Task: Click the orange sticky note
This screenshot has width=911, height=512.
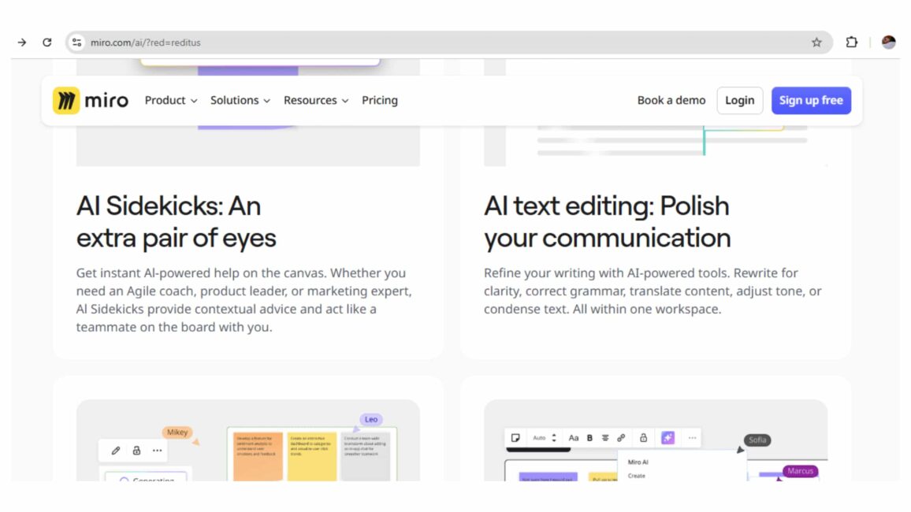Action: point(258,456)
